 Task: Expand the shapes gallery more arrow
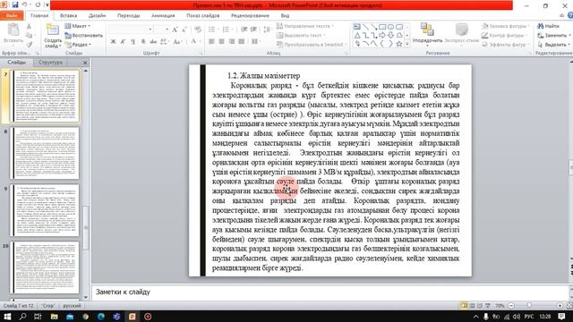pos(407,44)
